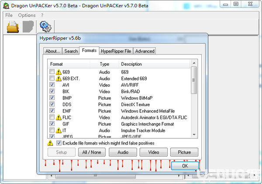Enable the 669 EXT. format checkbox
Screen dimensions: 262x184
52,78
